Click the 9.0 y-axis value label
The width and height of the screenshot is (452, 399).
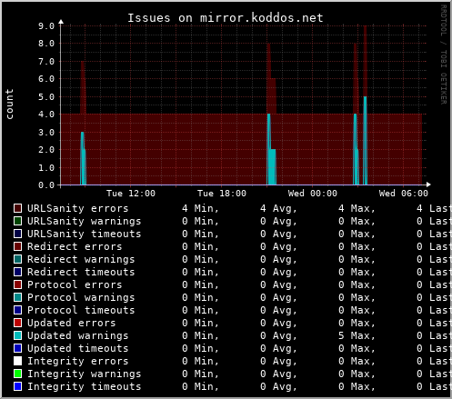coord(46,26)
